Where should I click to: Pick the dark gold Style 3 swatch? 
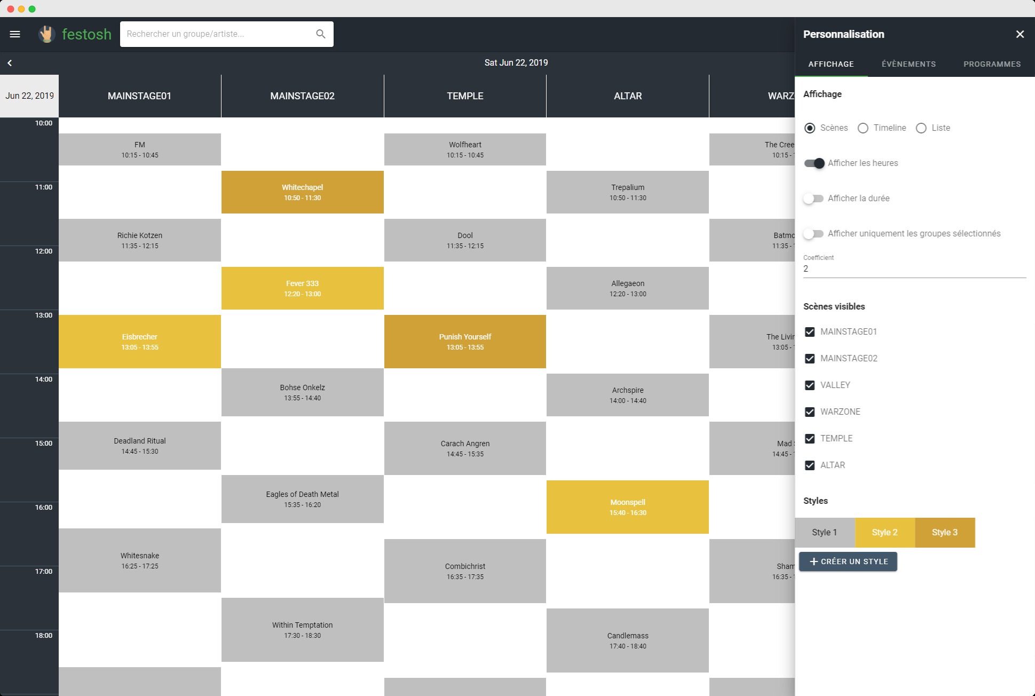pos(944,533)
